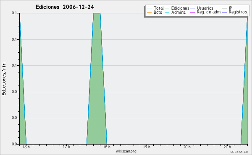Viewport: 252px width, 155px height.
Task: Click the 18 h axis label
Action: (107, 147)
